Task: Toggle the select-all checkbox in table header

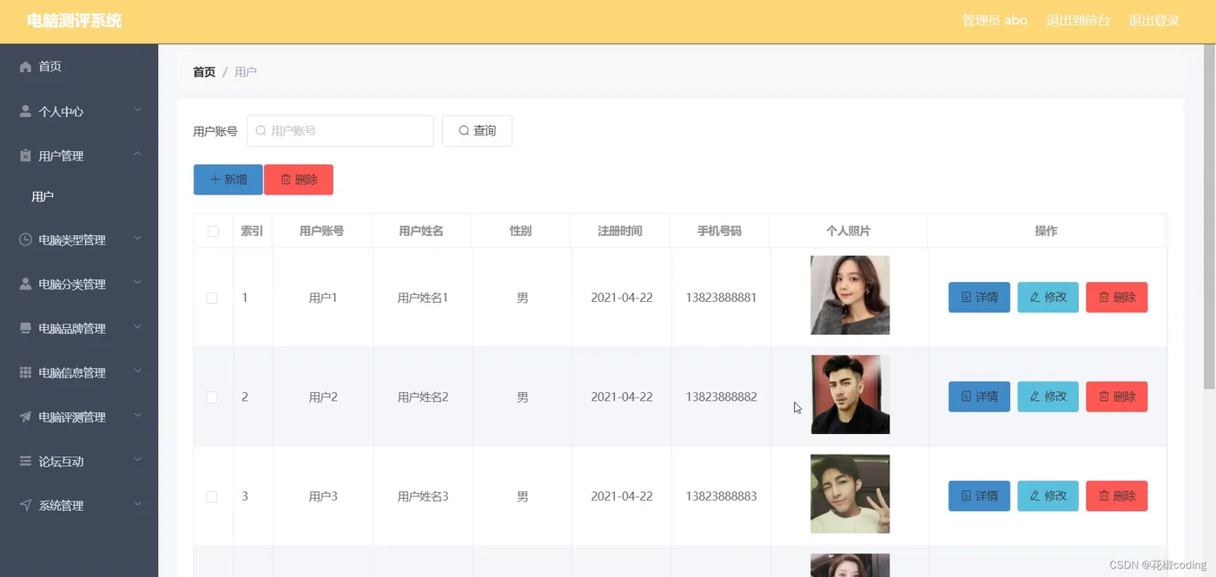Action: (213, 231)
